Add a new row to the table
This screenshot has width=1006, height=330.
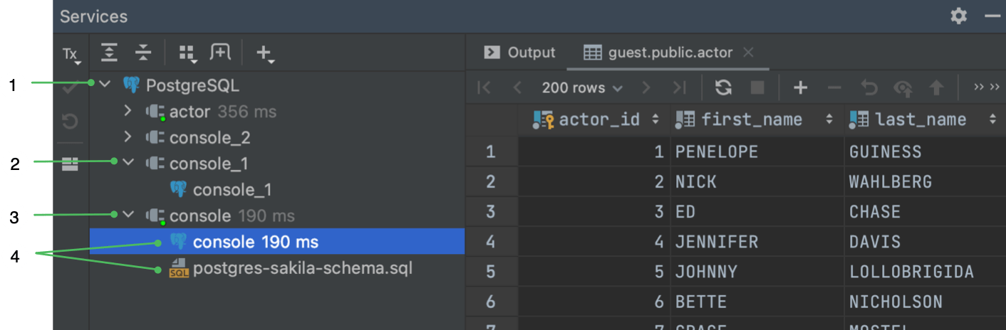800,87
